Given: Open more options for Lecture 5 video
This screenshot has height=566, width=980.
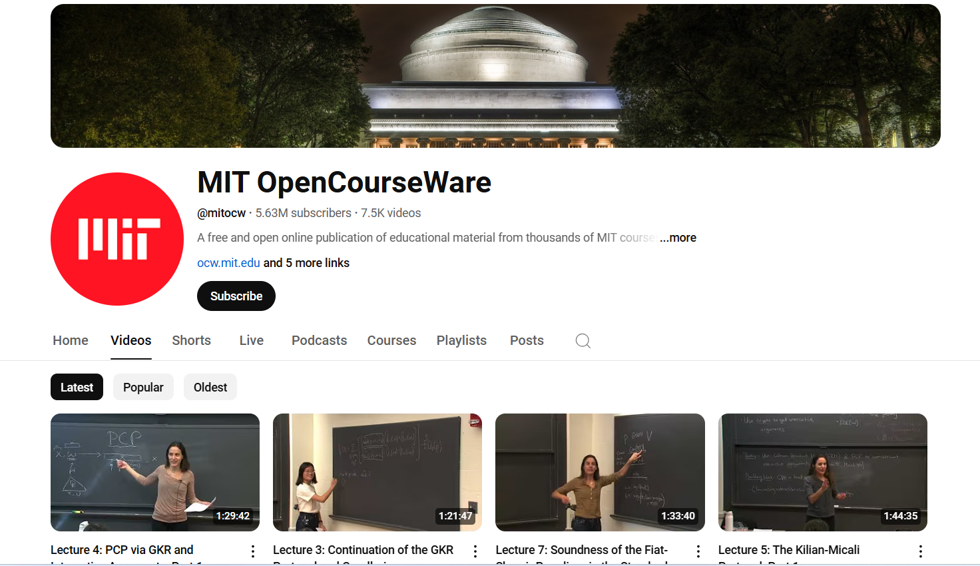Looking at the screenshot, I should coord(921,551).
